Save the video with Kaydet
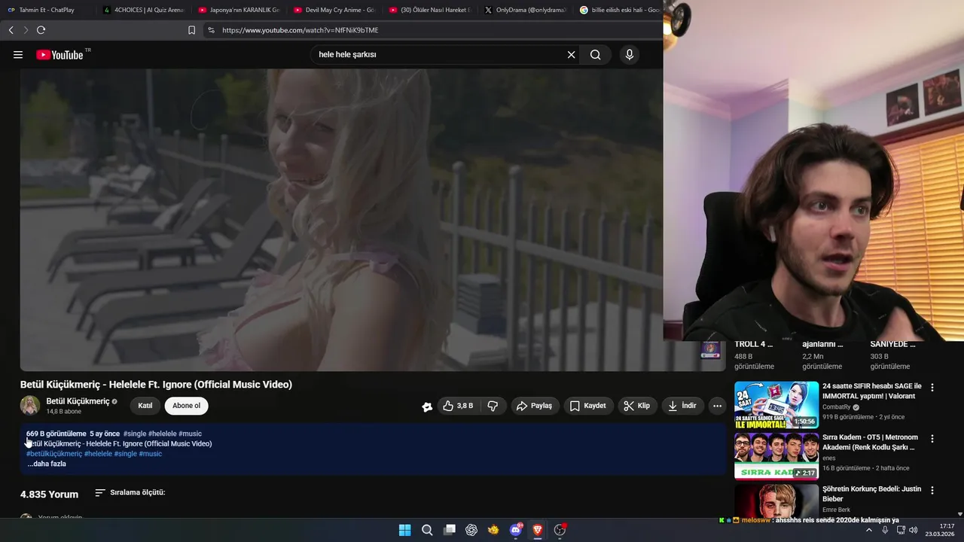Screen dimensions: 964x542 588,406
